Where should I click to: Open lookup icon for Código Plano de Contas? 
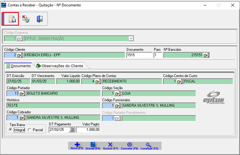pos(98,81)
